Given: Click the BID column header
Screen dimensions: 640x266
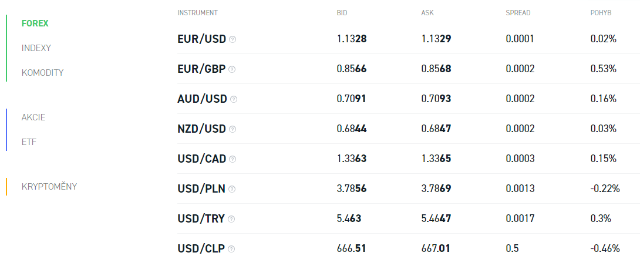Looking at the screenshot, I should click(x=342, y=13).
